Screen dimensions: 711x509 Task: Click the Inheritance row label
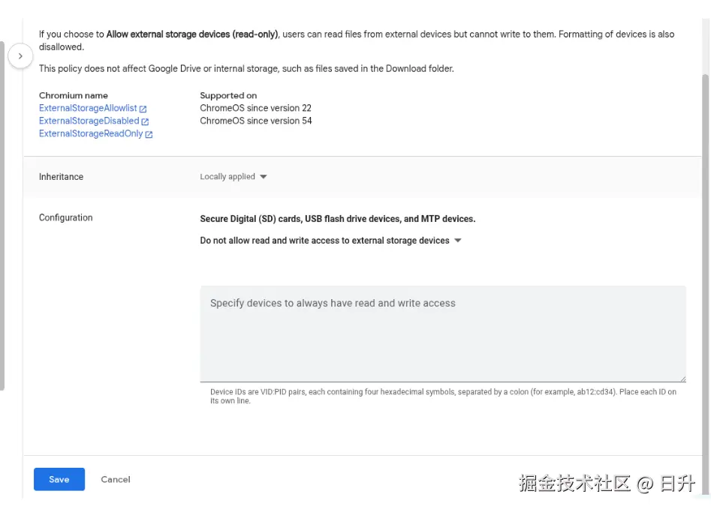61,177
